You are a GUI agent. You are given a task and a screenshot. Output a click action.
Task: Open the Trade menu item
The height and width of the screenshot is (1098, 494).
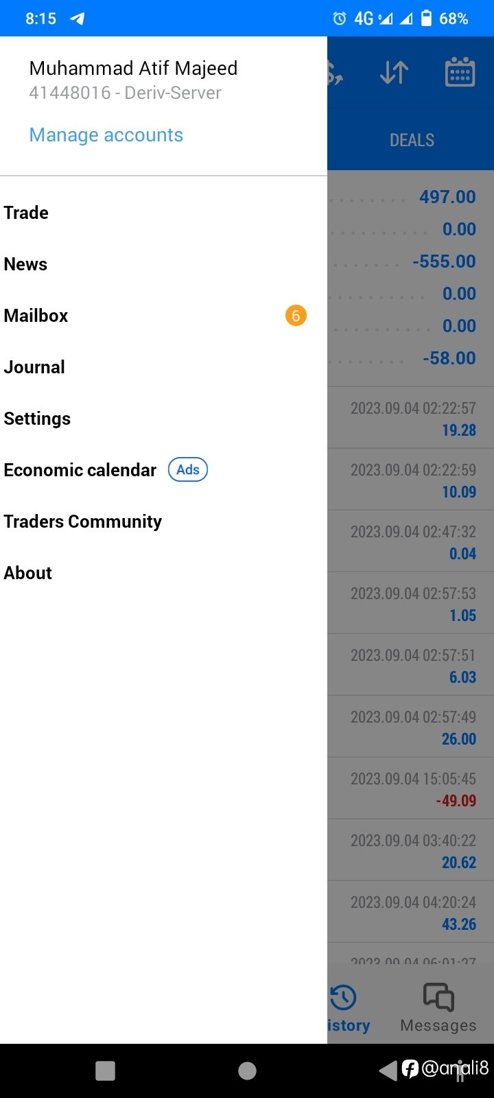163,213
